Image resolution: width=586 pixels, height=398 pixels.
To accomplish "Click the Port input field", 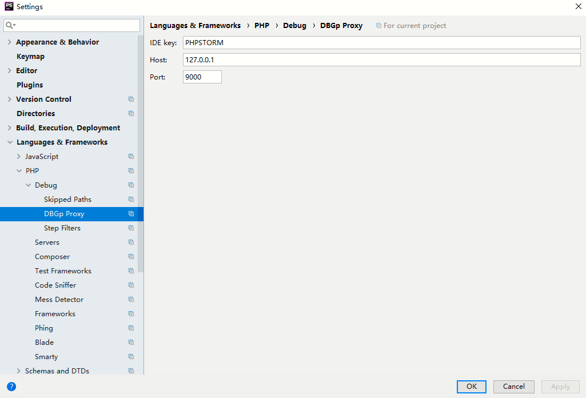I will [202, 77].
